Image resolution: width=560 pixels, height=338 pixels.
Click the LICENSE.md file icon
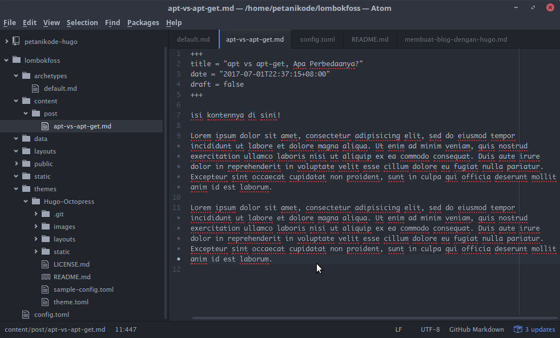click(x=46, y=264)
